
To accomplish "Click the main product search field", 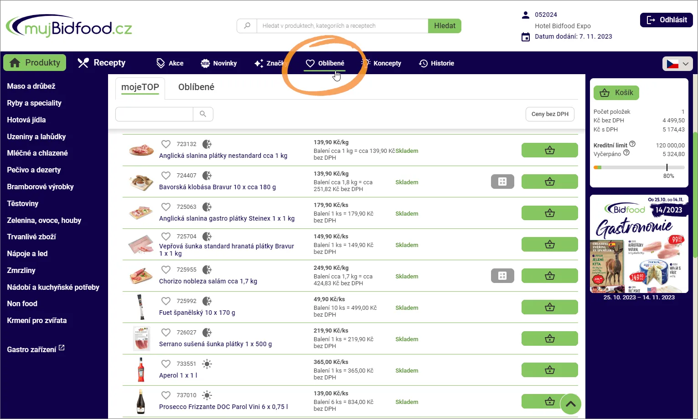I will pyautogui.click(x=342, y=26).
